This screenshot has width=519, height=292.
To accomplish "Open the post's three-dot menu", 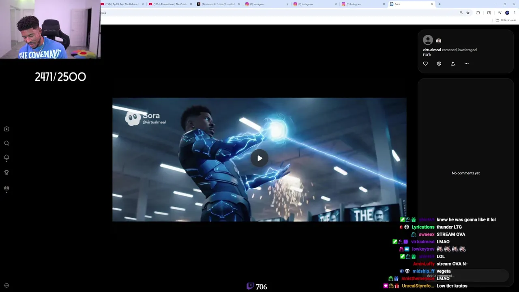I will [466, 64].
